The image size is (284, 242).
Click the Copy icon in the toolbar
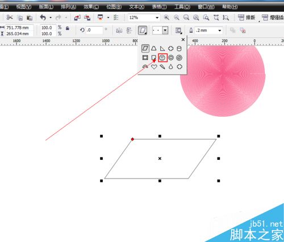pyautogui.click(x=20, y=18)
